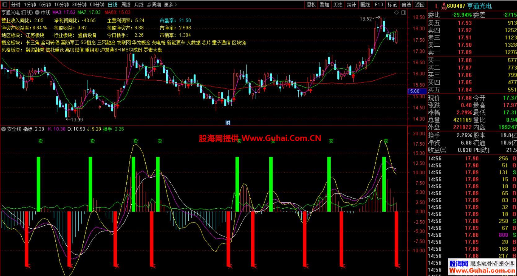Click the 总量 421169 volume value
This screenshot has height=276, width=517.
click(462, 120)
